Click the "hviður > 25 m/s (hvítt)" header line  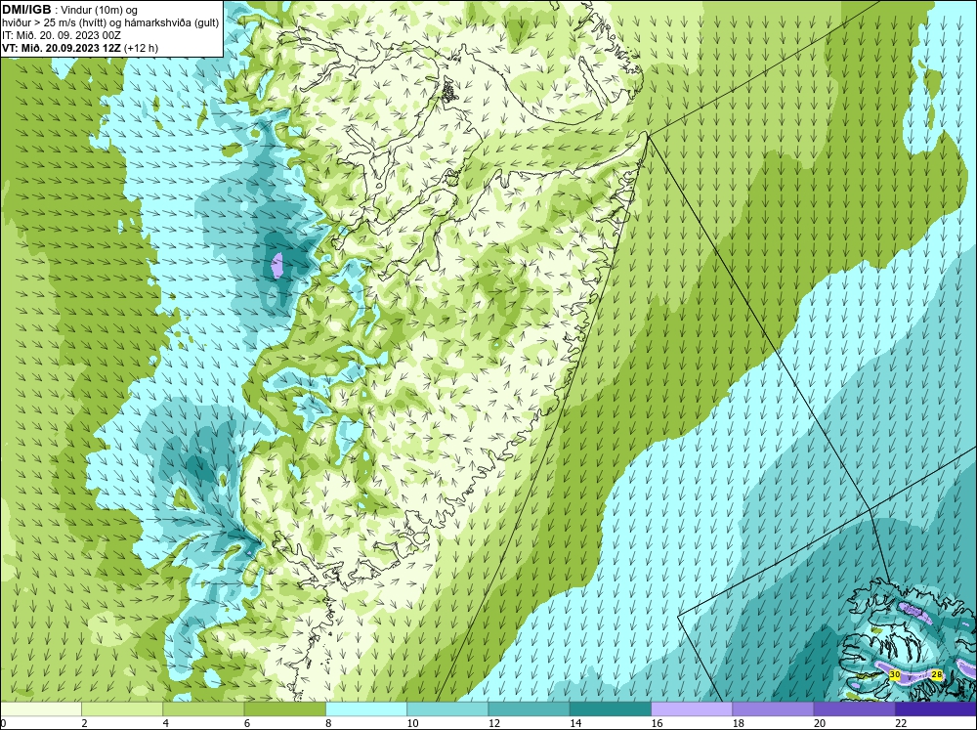110,22
